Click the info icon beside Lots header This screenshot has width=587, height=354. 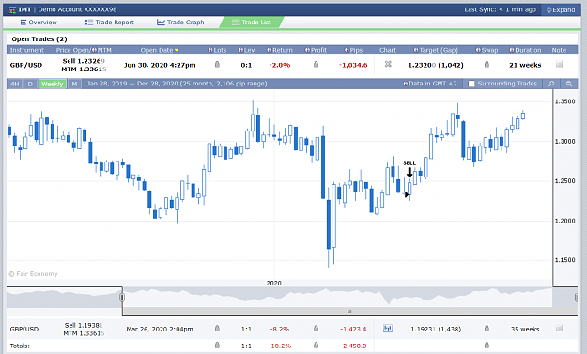click(210, 50)
